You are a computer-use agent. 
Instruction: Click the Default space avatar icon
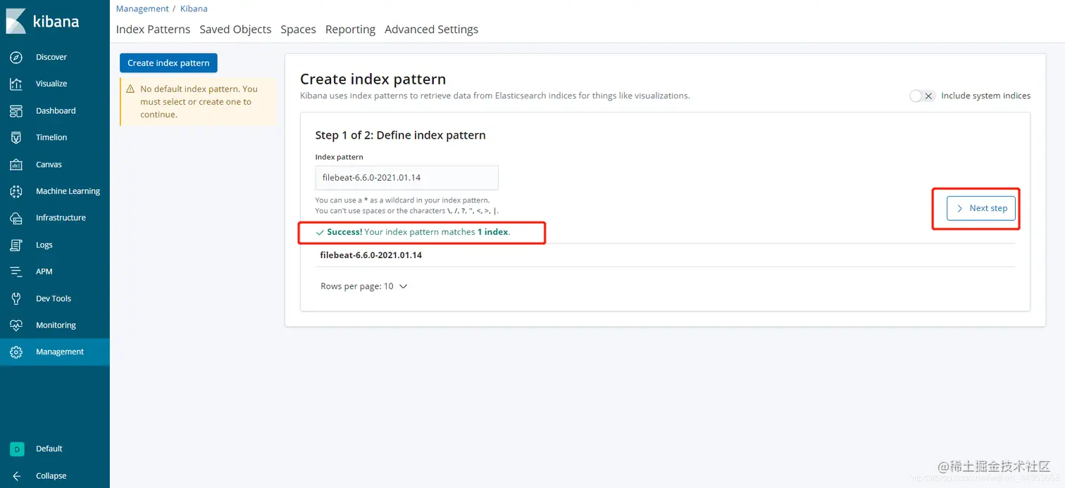coord(17,449)
